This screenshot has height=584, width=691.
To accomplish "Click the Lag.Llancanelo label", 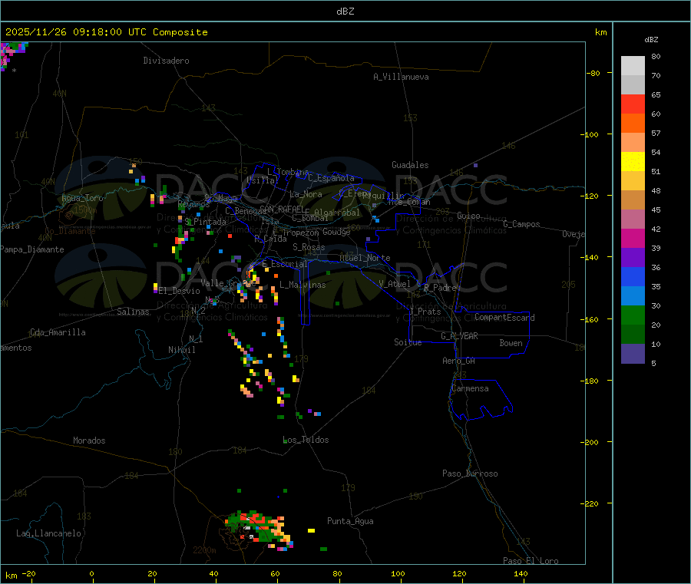I will [x=49, y=533].
